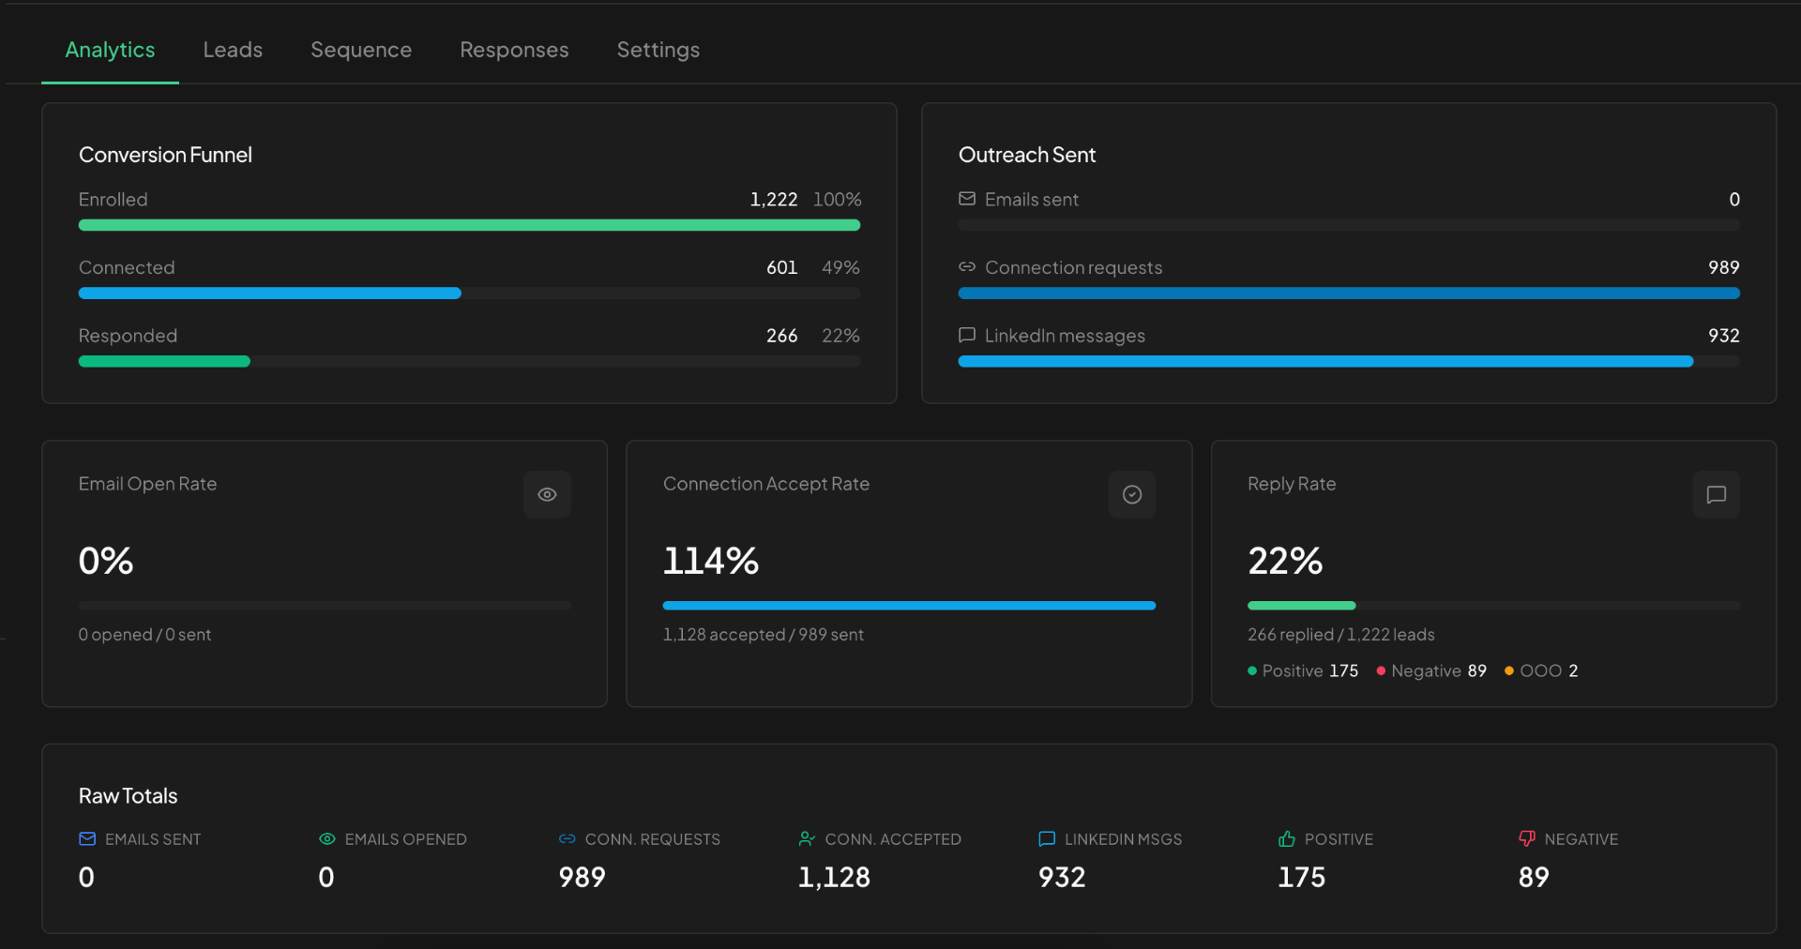
Task: Click the Enrolled funnel progress bar
Action: [x=469, y=225]
